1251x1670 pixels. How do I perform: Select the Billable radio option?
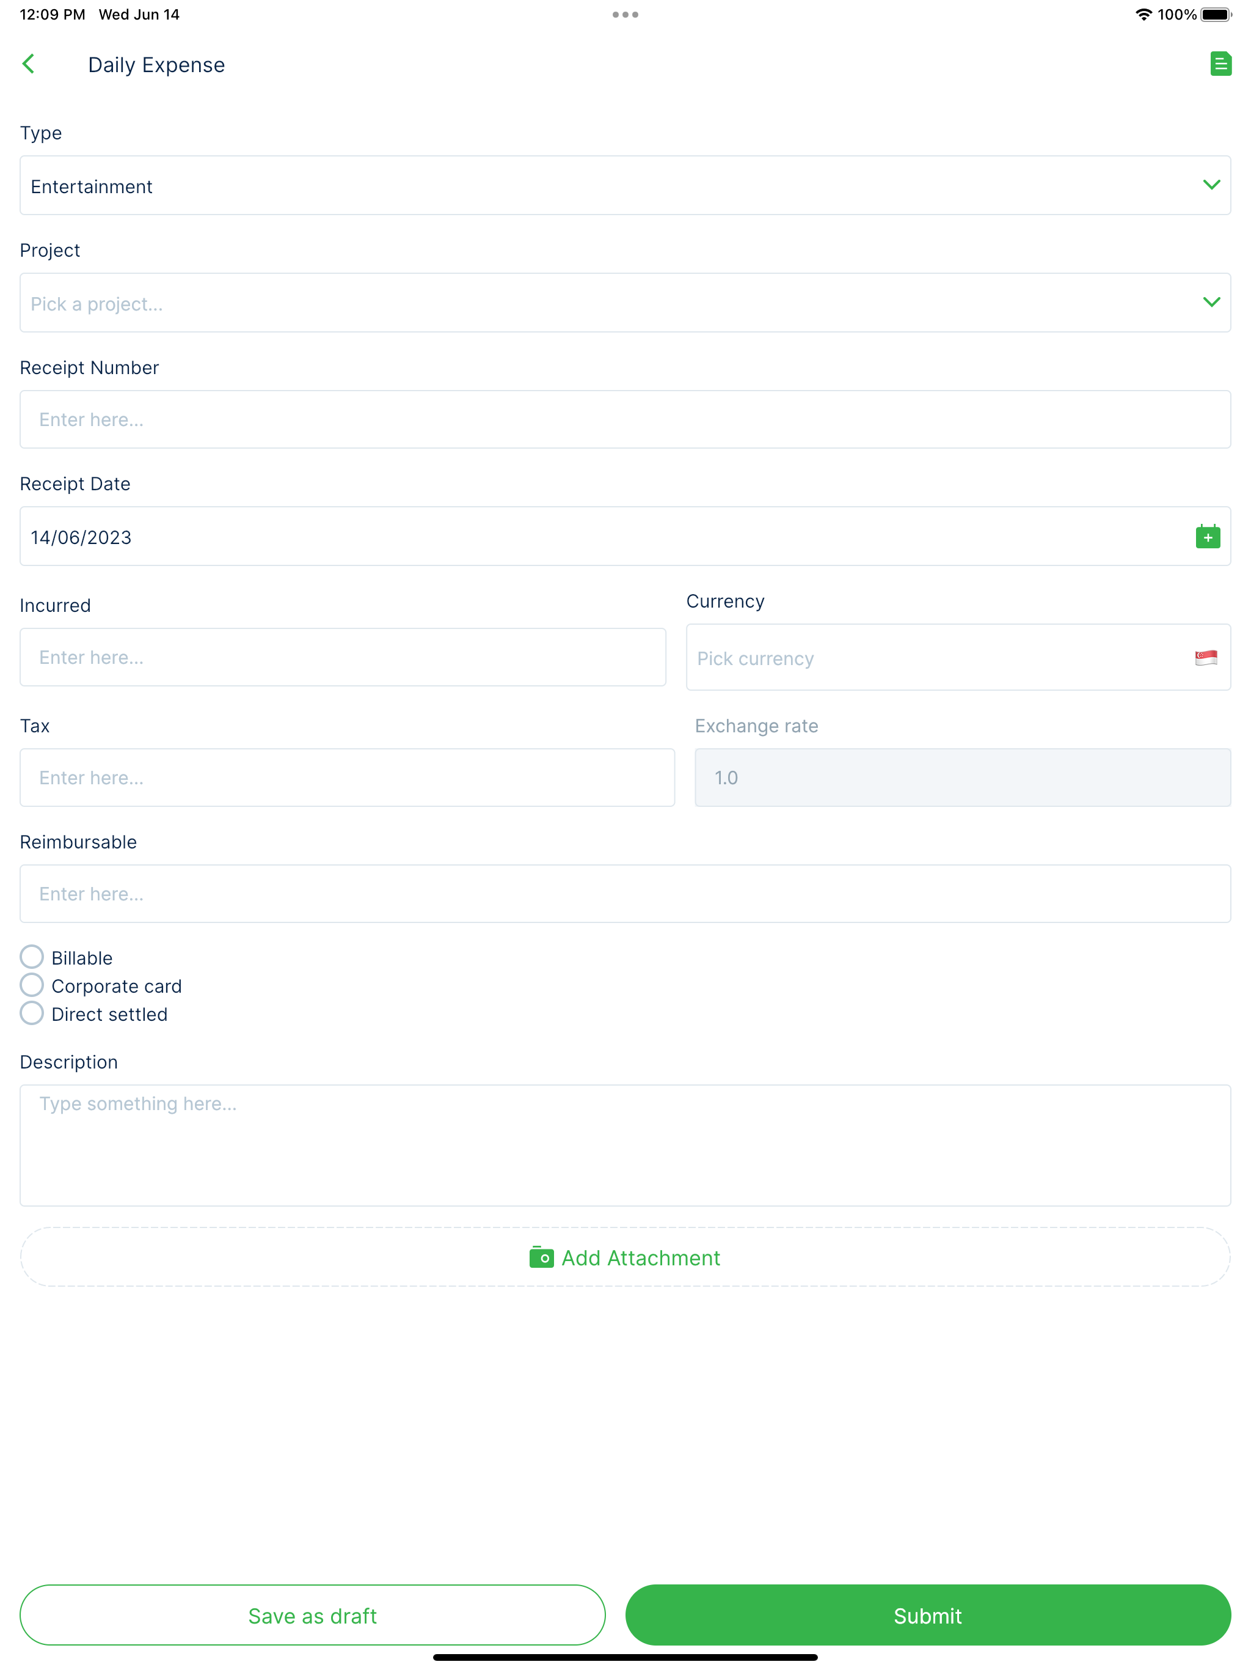tap(32, 957)
